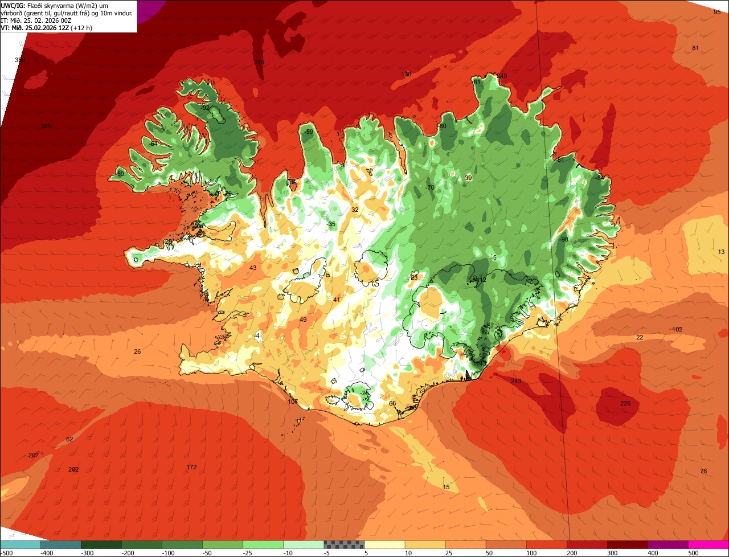Click the map value -80 in north Iceland
The height and width of the screenshot is (557, 729).
coord(442,126)
